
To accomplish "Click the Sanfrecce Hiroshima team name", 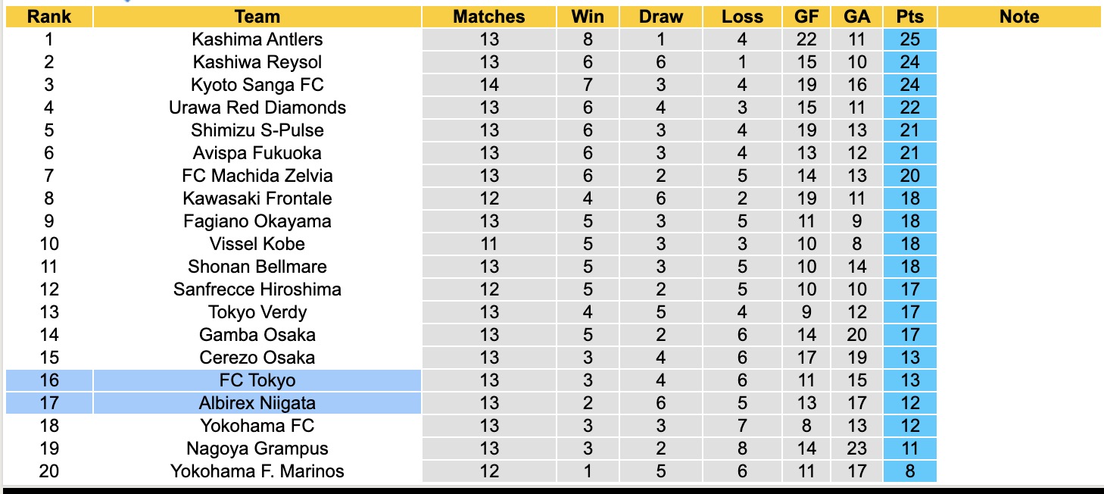I will click(257, 289).
